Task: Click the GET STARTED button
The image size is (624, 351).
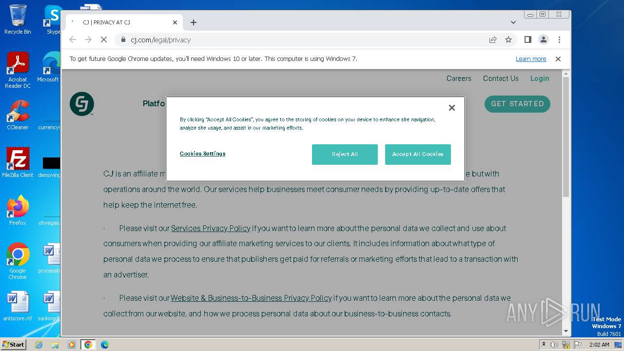Action: (517, 104)
